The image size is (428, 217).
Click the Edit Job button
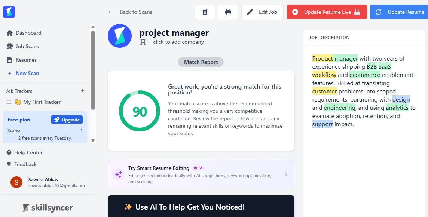point(262,12)
